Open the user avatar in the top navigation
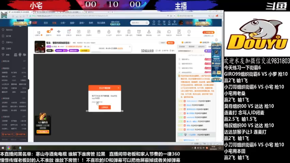Image resolution: width=290 pixels, height=163 pixels. [x=181, y=23]
